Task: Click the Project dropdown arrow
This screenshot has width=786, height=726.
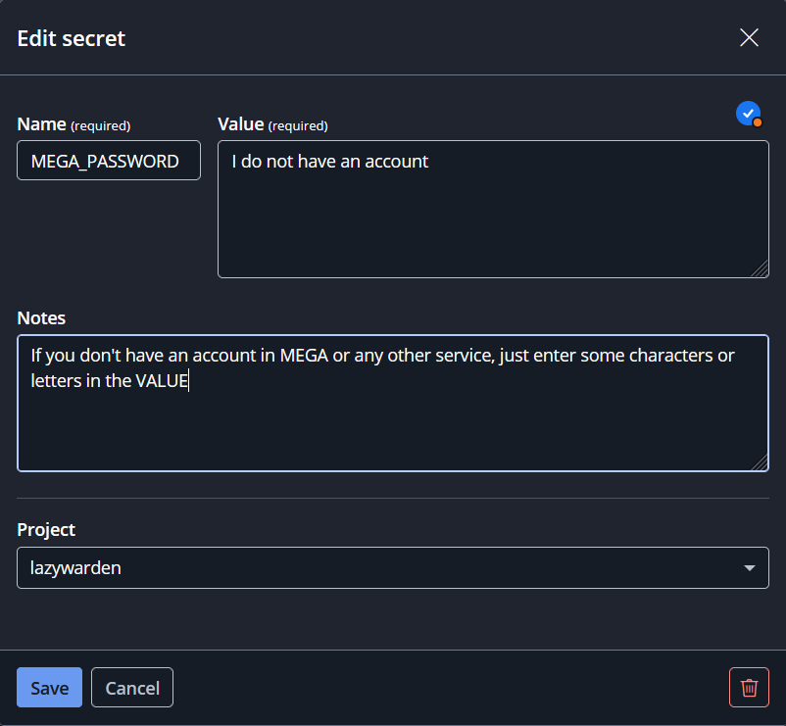Action: pyautogui.click(x=750, y=568)
